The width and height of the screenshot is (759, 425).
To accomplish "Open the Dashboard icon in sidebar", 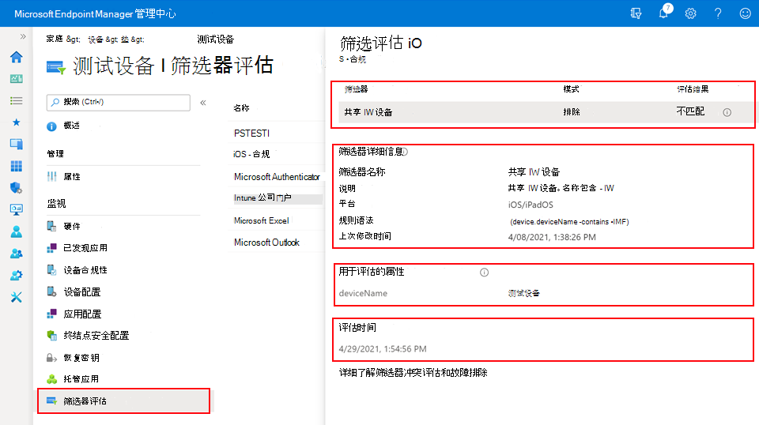I will tap(16, 79).
